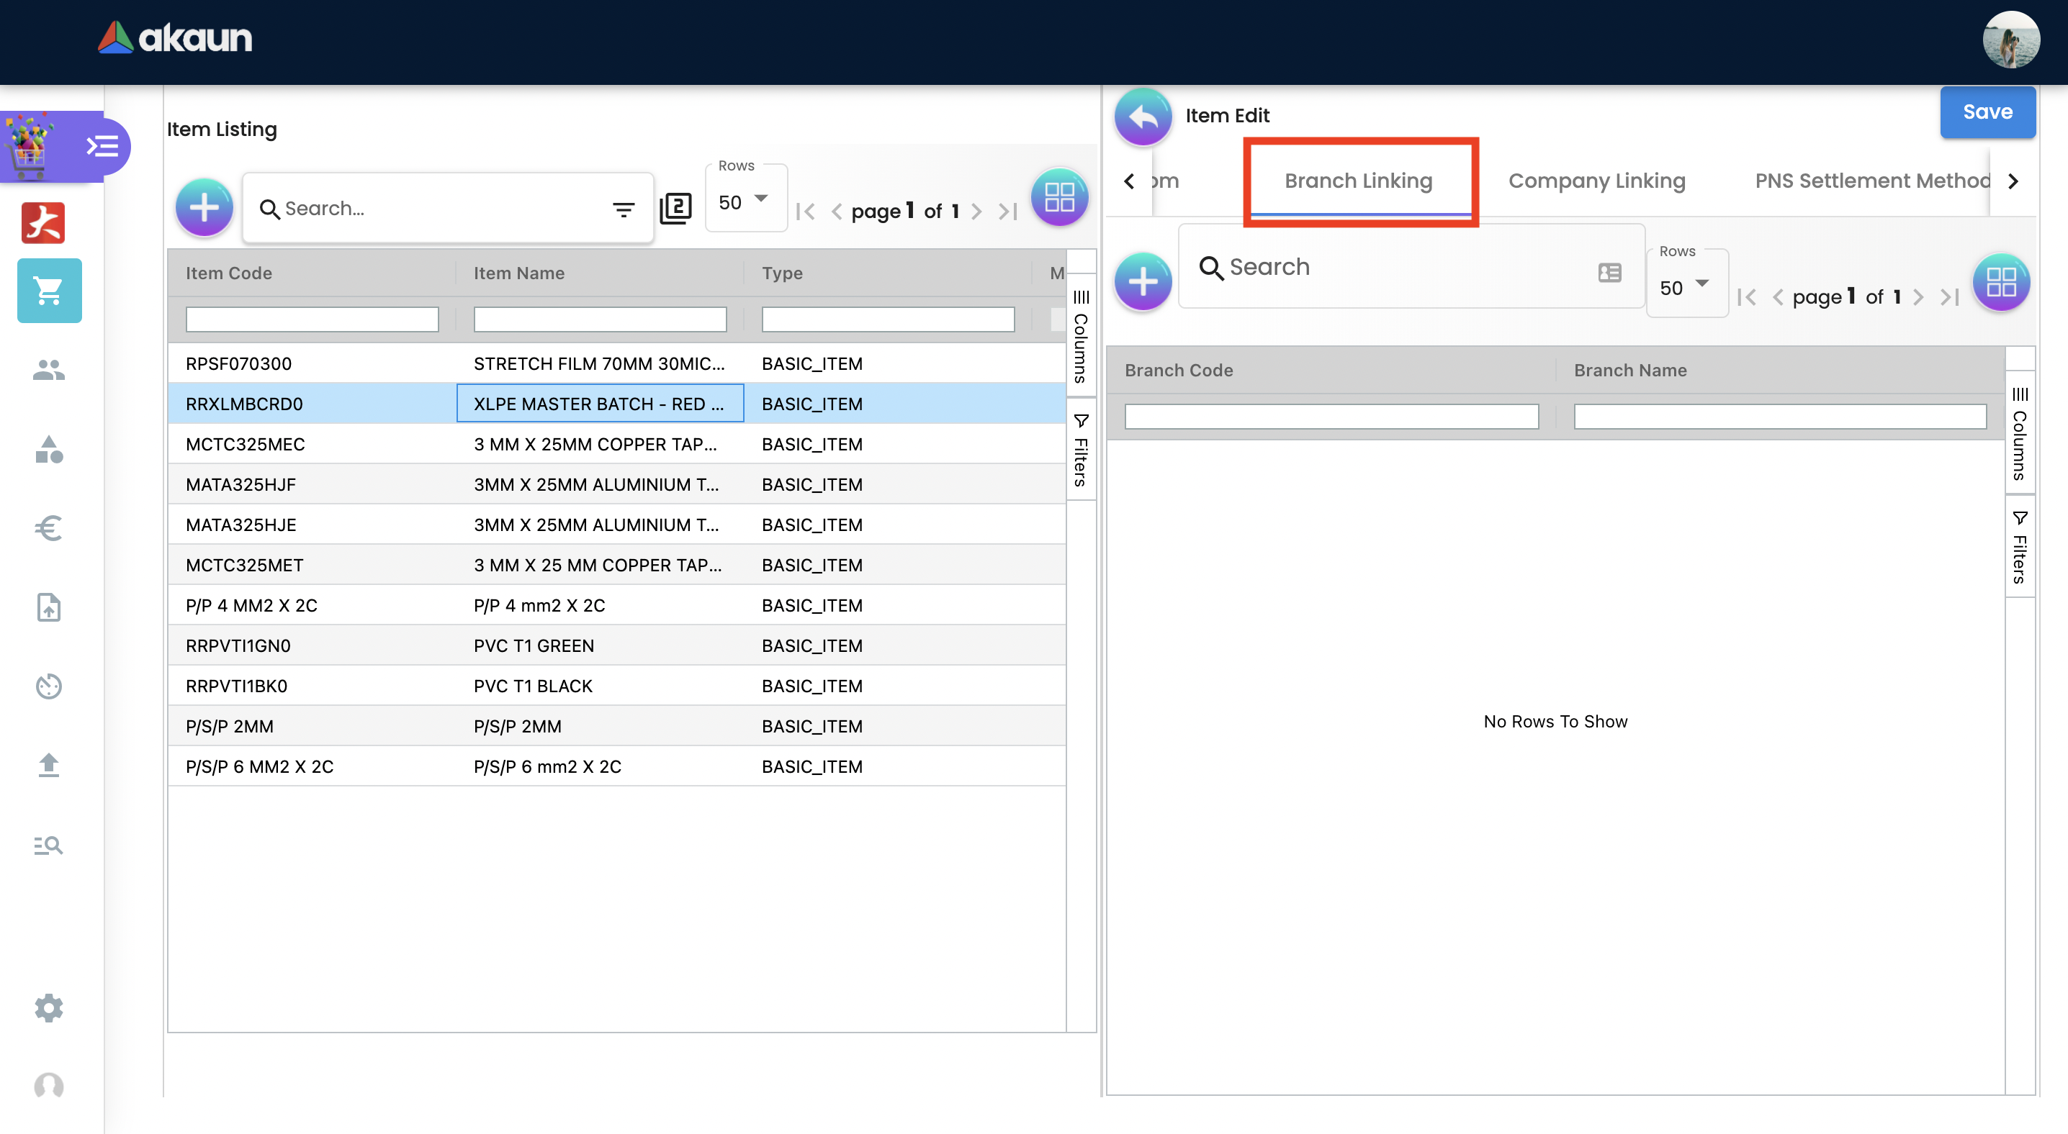Viewport: 2068px width, 1134px height.
Task: Open the people/users sidebar icon
Action: coord(49,370)
